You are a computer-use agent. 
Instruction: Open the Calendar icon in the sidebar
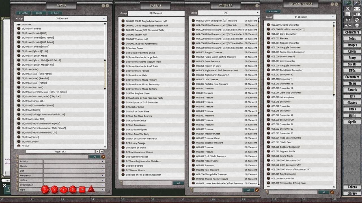[x=348, y=14]
